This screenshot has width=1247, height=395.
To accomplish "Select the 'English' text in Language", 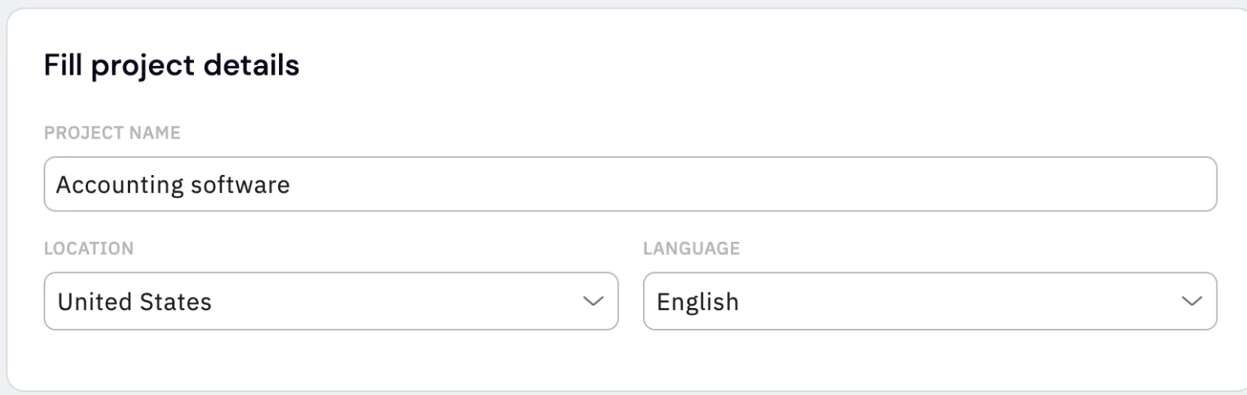I will click(x=698, y=302).
